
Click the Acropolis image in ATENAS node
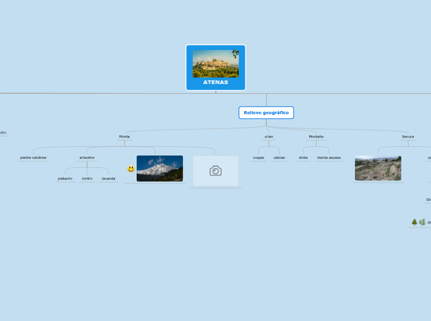pos(215,64)
